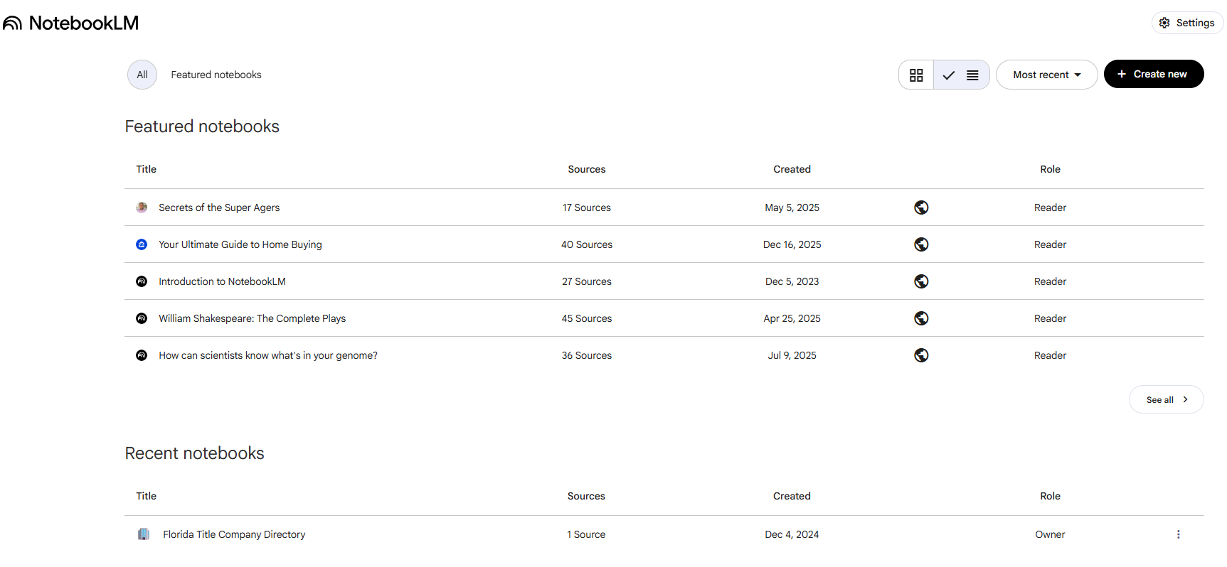Click the public globe icon for Home Buying
The image size is (1227, 567).
921,244
